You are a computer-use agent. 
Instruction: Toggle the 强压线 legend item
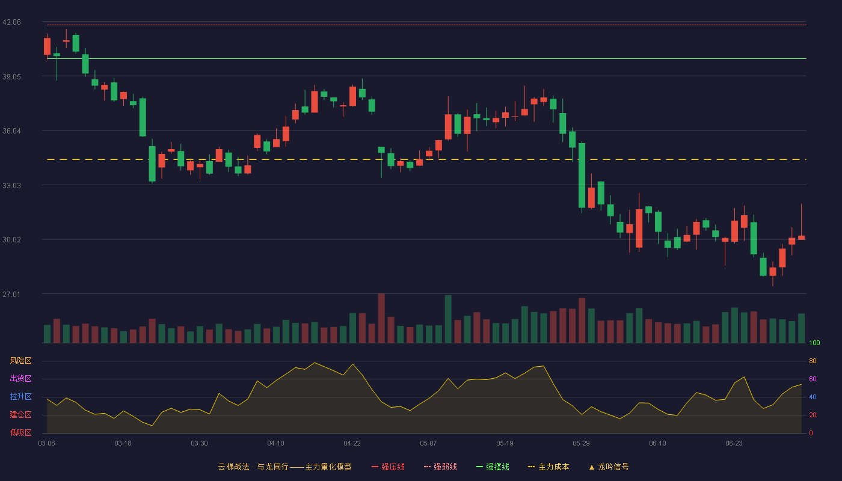[388, 467]
